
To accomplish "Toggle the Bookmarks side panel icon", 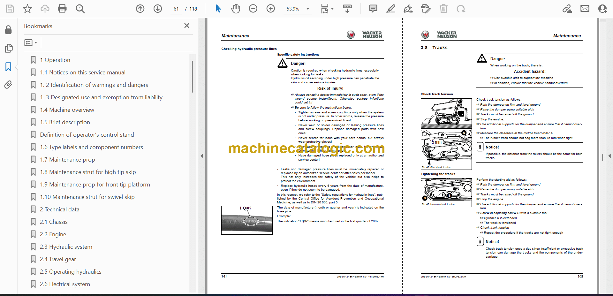I will point(8,67).
